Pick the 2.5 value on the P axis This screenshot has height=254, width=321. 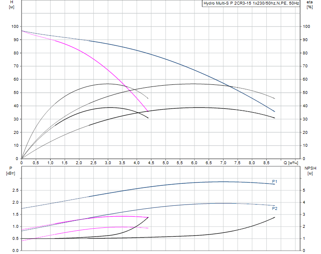coord(15,190)
